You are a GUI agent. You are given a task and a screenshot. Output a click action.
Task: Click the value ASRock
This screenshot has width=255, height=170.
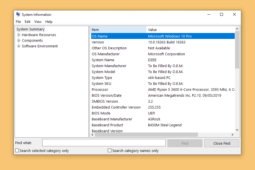coord(154,119)
